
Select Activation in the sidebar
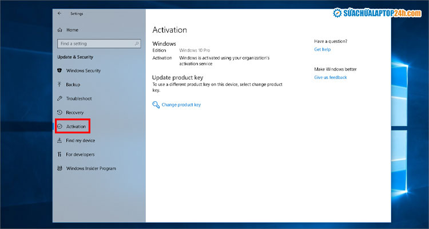[76, 127]
